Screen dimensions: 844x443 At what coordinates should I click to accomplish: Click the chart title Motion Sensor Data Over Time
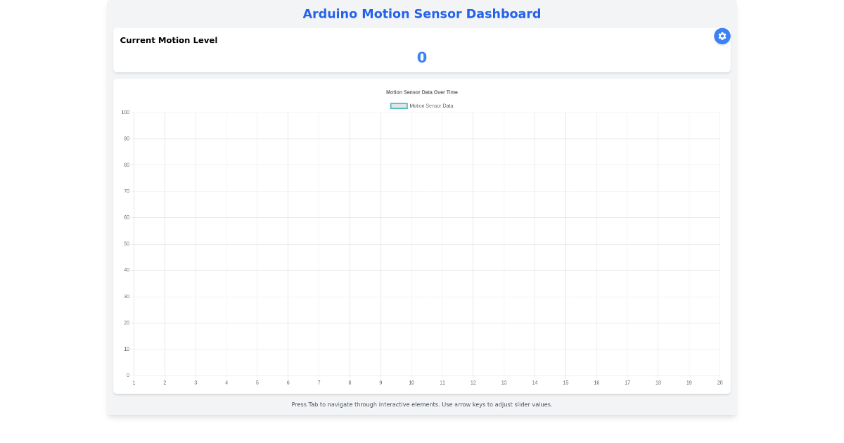(x=421, y=91)
